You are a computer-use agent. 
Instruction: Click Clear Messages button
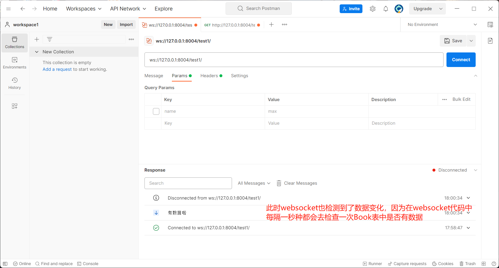coord(297,183)
